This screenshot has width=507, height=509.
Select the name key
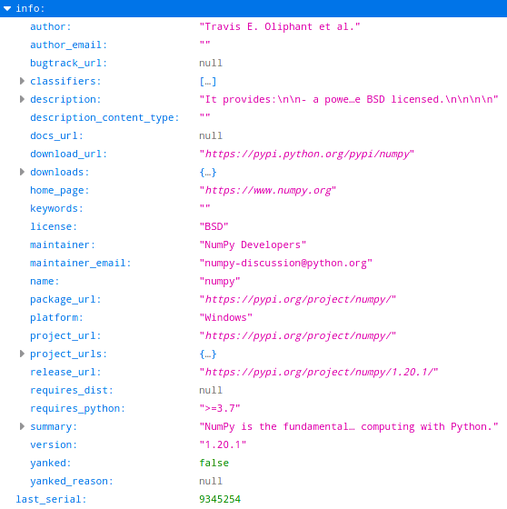45,281
